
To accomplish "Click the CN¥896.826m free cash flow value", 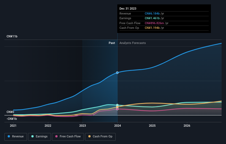I will pos(154,23).
